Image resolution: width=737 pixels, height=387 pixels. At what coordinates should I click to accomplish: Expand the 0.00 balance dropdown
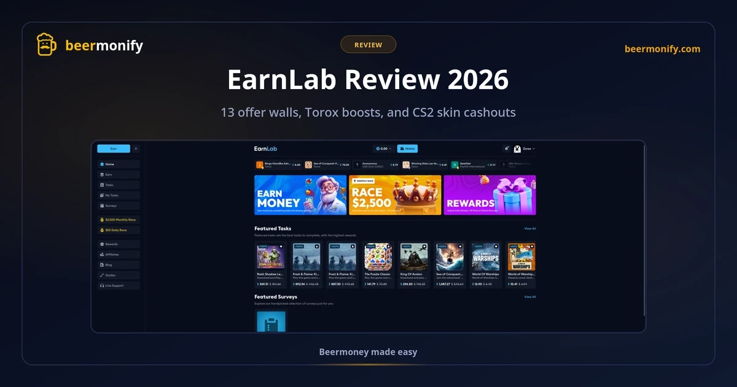(384, 149)
